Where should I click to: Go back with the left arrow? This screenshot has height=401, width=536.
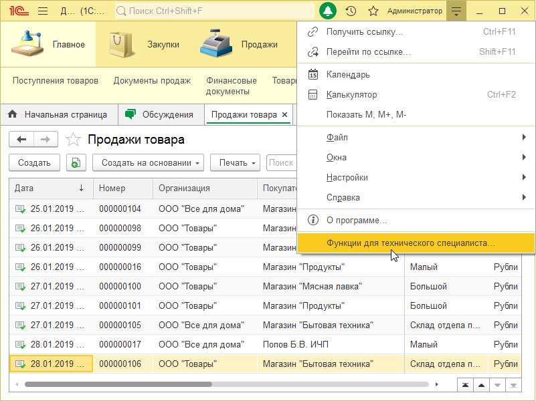(21, 139)
